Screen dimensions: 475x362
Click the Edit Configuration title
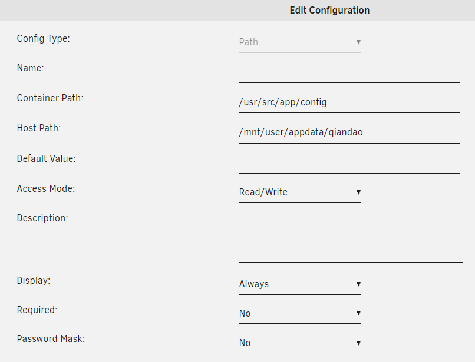(x=329, y=11)
